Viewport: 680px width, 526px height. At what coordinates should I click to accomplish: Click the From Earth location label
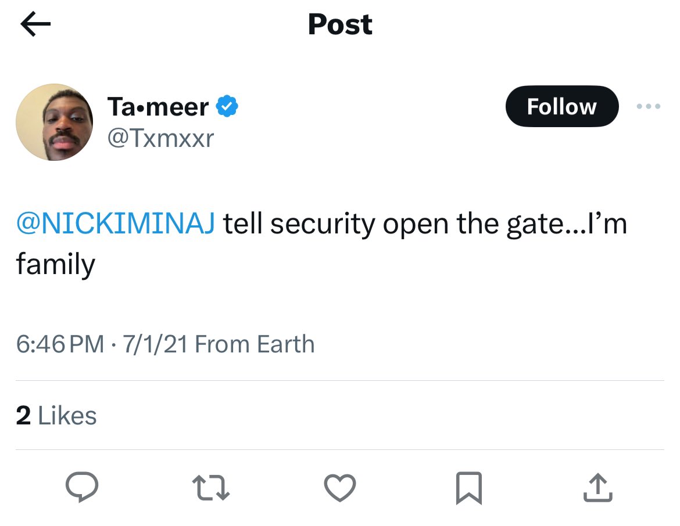[x=255, y=344]
